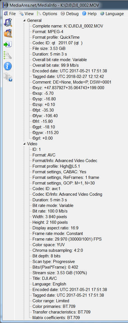Open the Options menu
The image size is (128, 323).
pyautogui.click(x=47, y=13)
